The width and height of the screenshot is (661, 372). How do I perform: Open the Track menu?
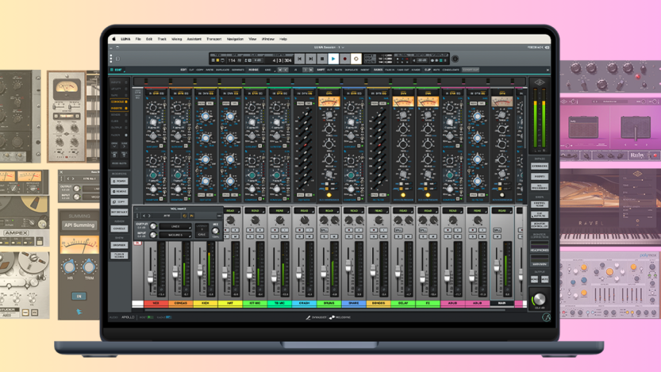[x=162, y=39]
